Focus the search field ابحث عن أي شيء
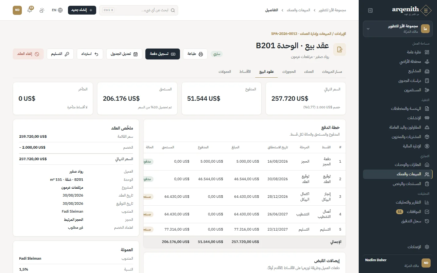The image size is (437, 273). [139, 10]
